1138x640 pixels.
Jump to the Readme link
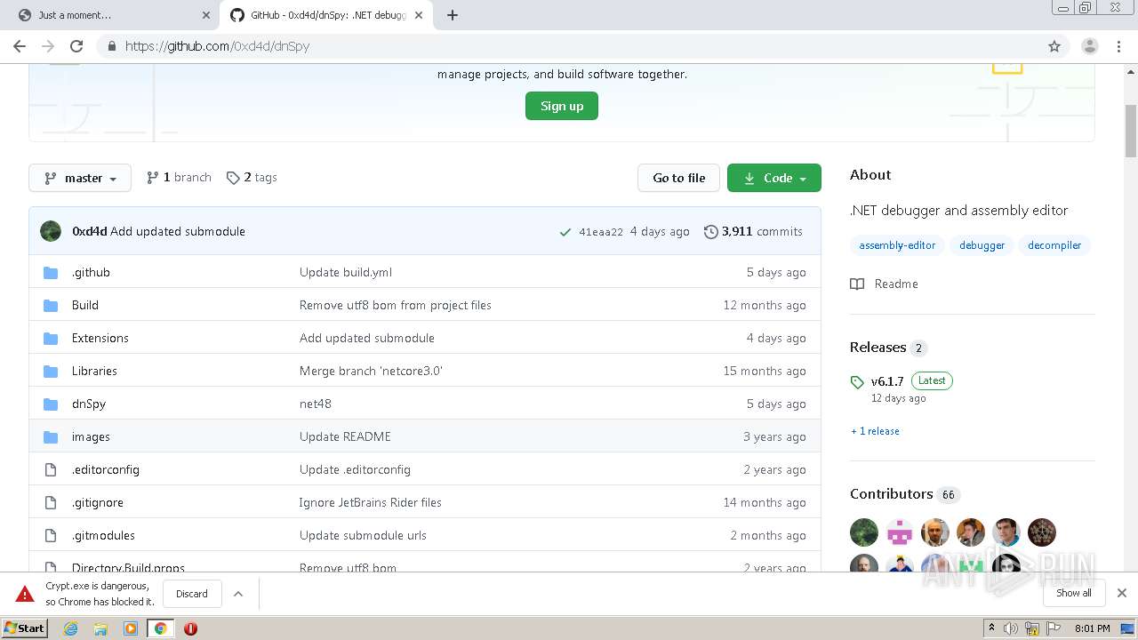click(885, 284)
